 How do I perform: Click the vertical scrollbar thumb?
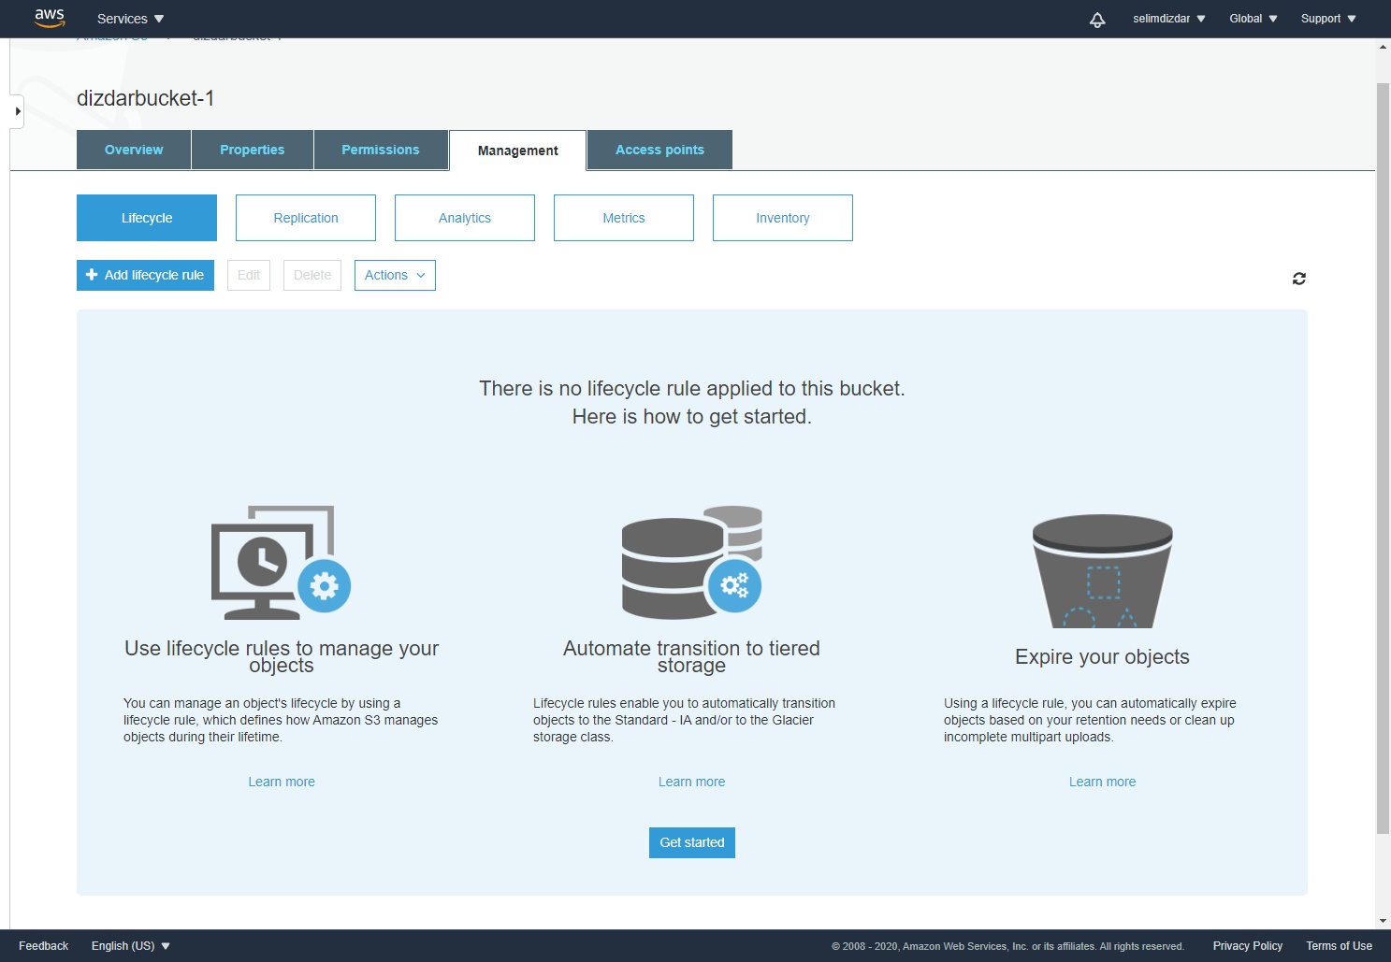coord(1383,458)
